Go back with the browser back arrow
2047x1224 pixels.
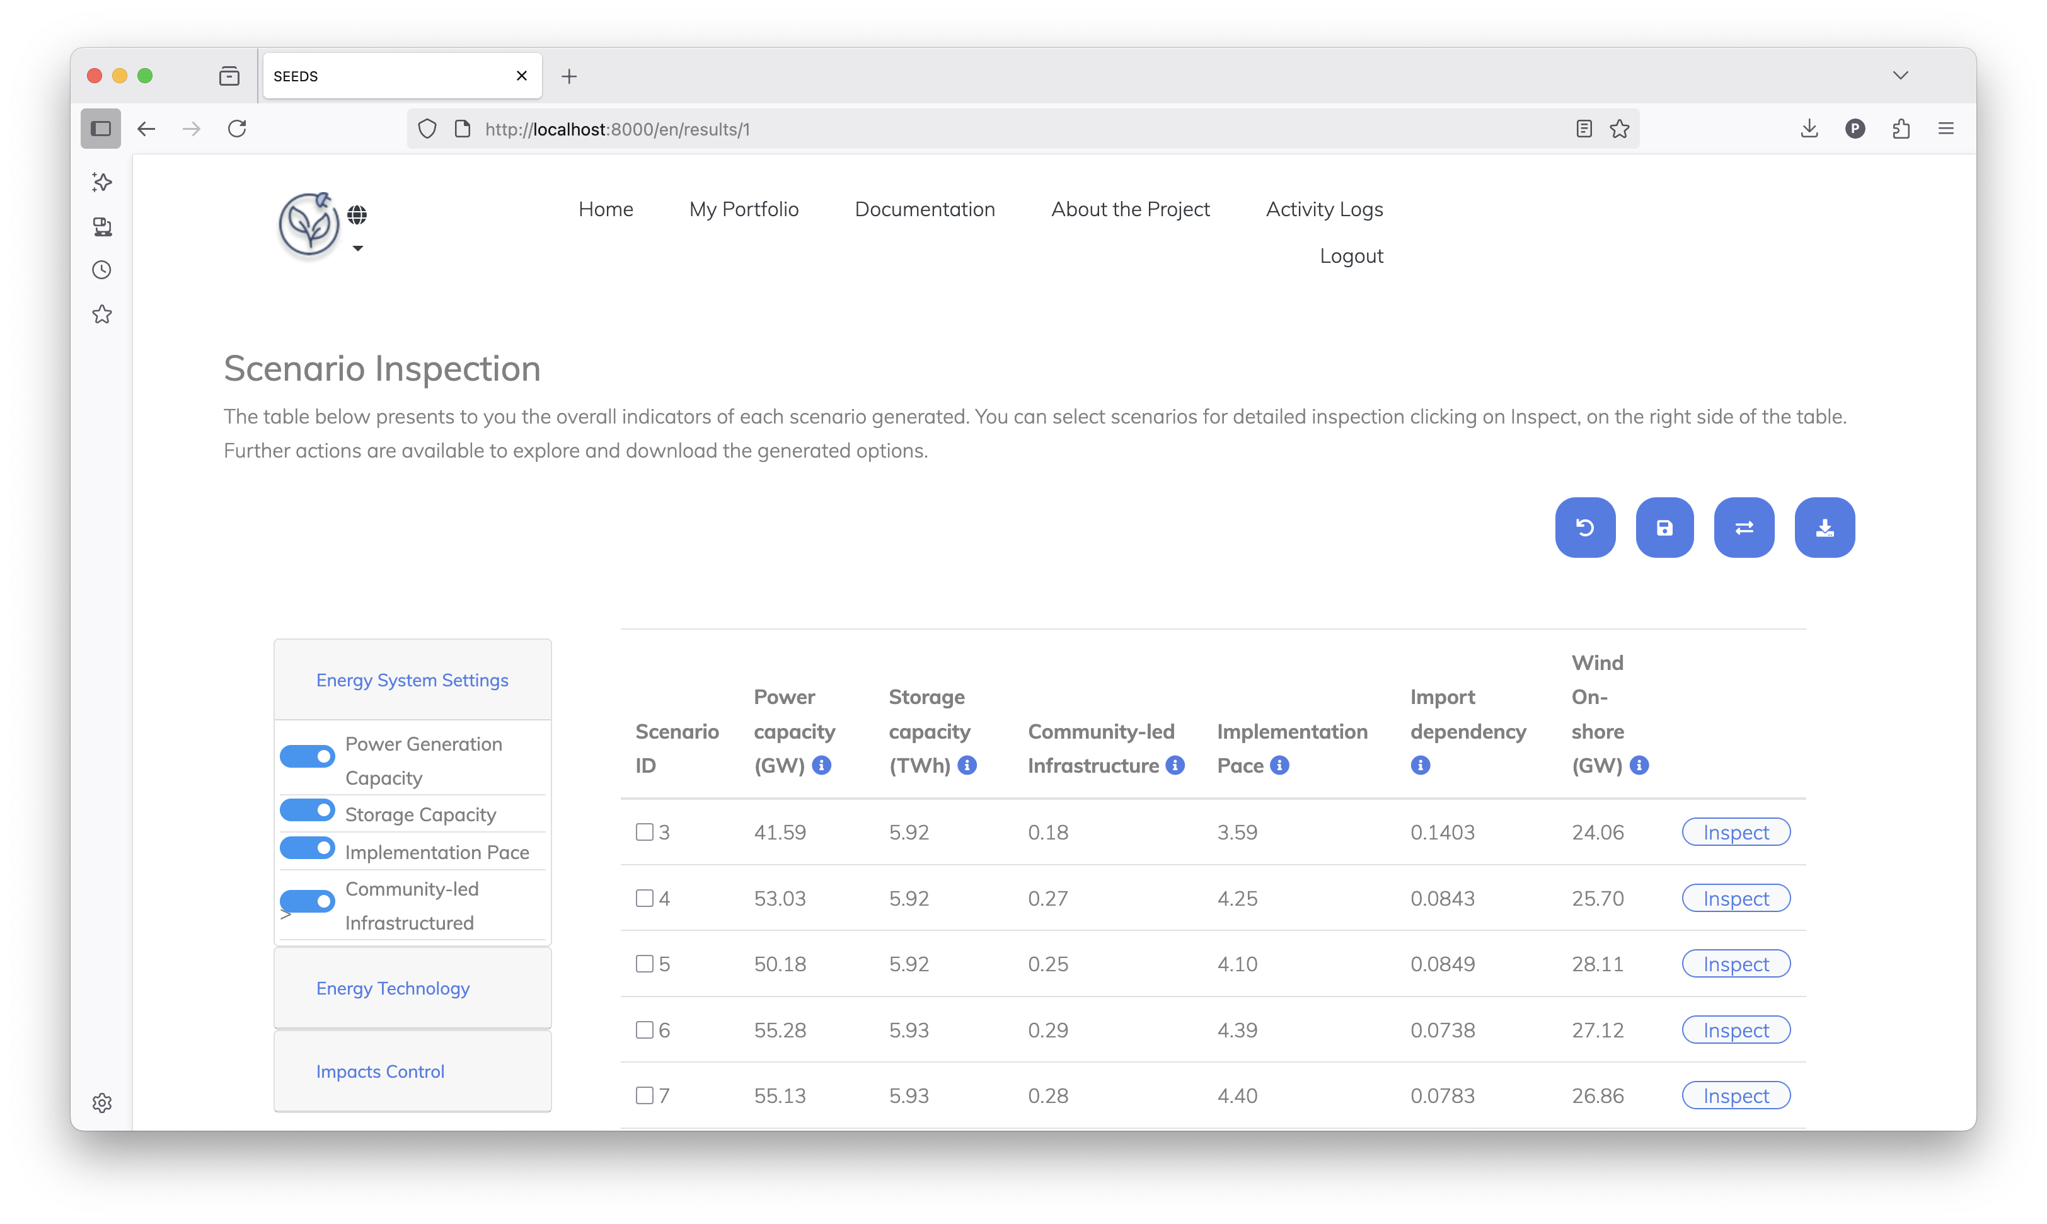tap(147, 129)
